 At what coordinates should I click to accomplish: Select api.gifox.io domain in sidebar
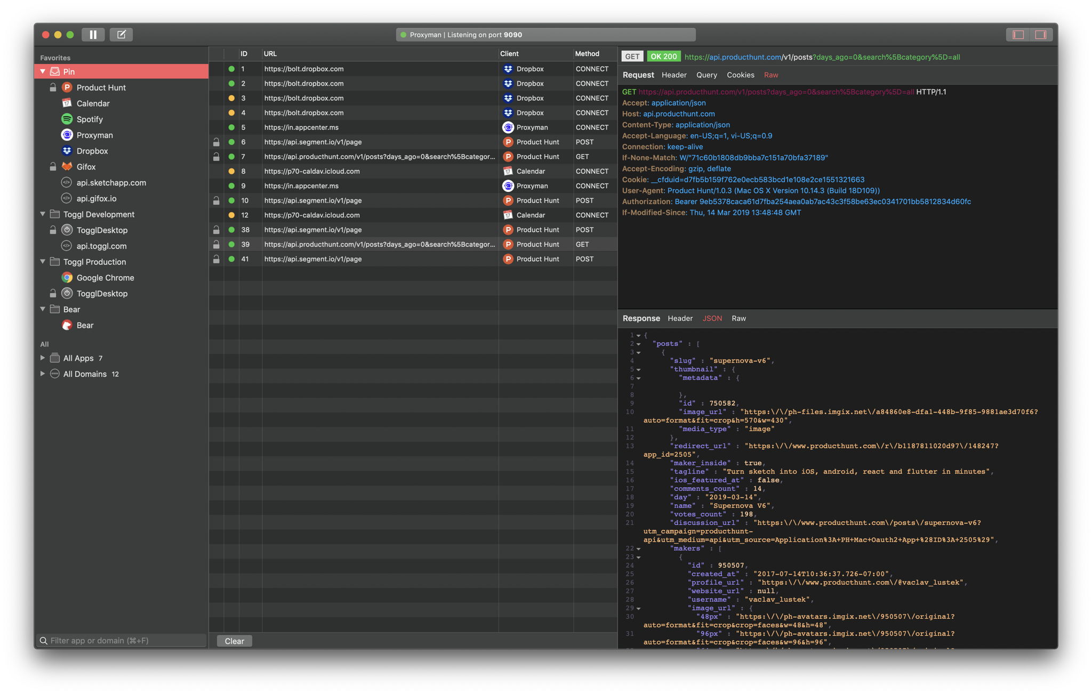[96, 198]
